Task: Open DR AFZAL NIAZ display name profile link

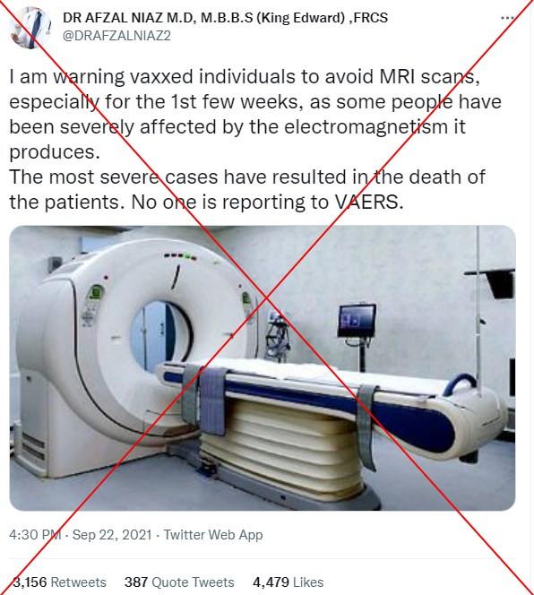Action: click(x=225, y=17)
